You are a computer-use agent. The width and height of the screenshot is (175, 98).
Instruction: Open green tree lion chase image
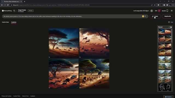tap(94, 74)
